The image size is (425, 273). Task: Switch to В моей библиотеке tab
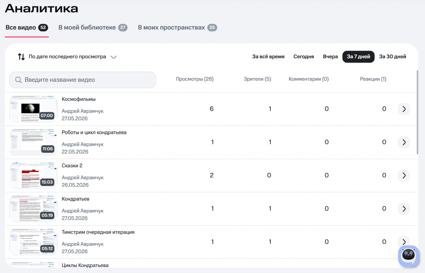93,27
